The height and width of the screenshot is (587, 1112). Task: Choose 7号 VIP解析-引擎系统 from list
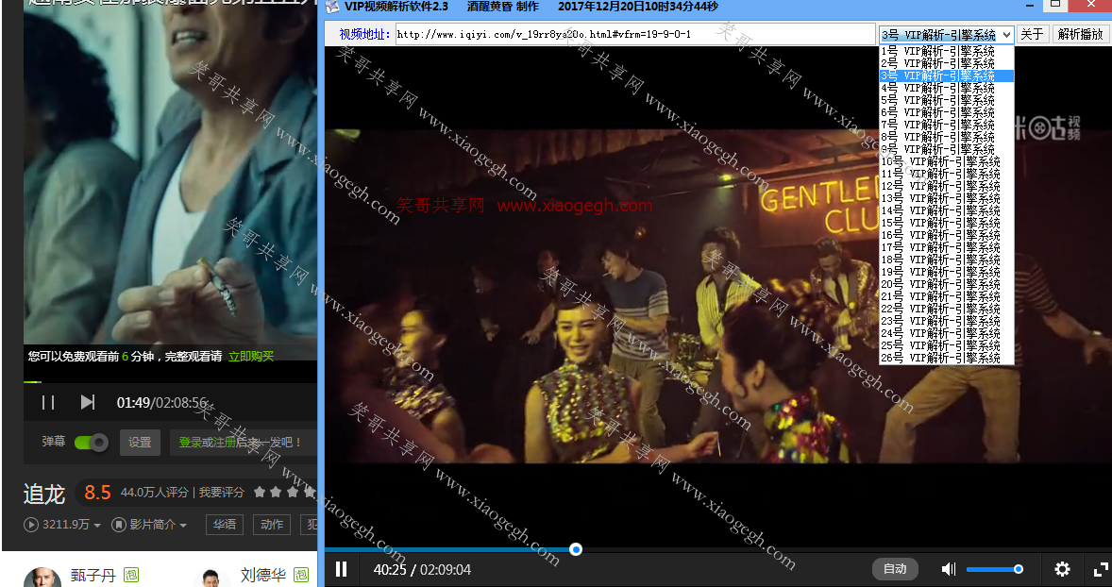947,125
